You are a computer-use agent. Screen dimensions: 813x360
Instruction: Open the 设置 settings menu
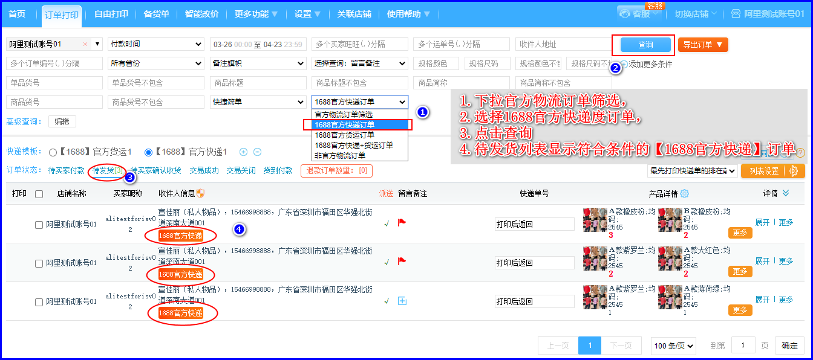pyautogui.click(x=308, y=14)
